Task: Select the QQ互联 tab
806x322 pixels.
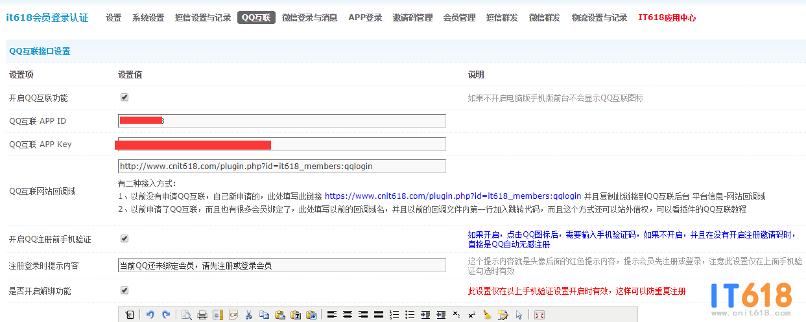Action: pyautogui.click(x=256, y=18)
